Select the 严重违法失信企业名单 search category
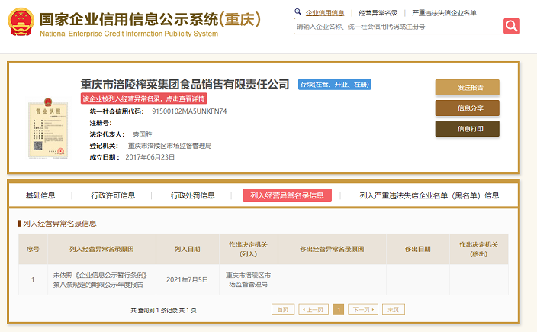537x332 pixels. click(444, 13)
